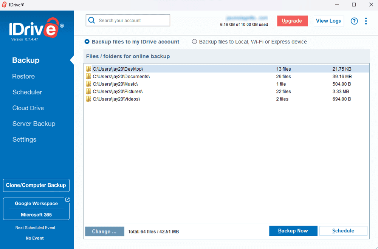This screenshot has height=249, width=378.
Task: Click the Documents folder icon
Action: 88,76
